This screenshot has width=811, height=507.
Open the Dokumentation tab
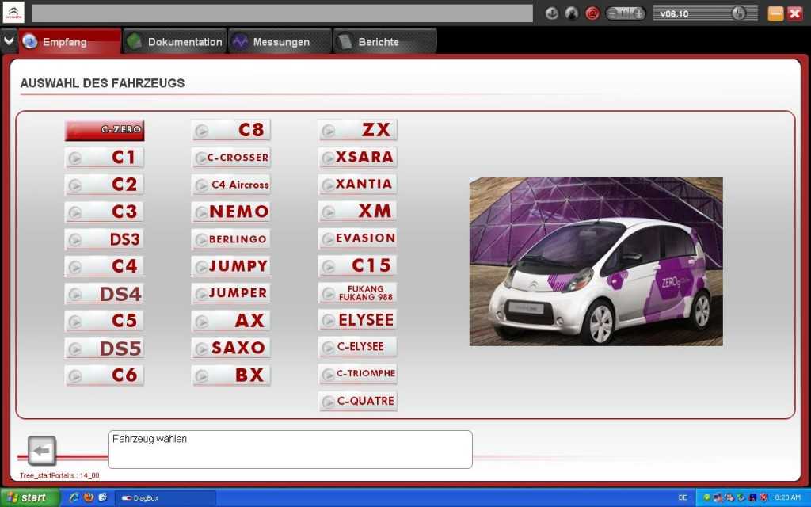pyautogui.click(x=175, y=41)
